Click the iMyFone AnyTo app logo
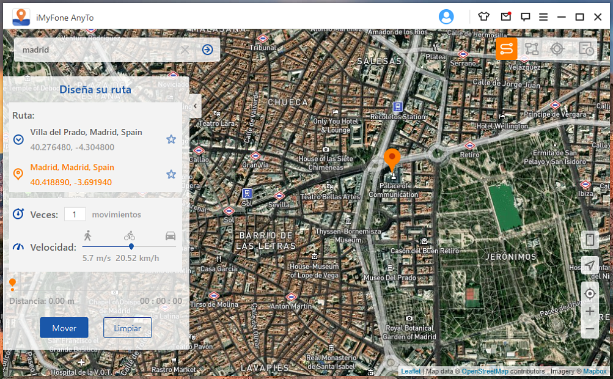Viewport: 613px width, 379px height. (21, 17)
